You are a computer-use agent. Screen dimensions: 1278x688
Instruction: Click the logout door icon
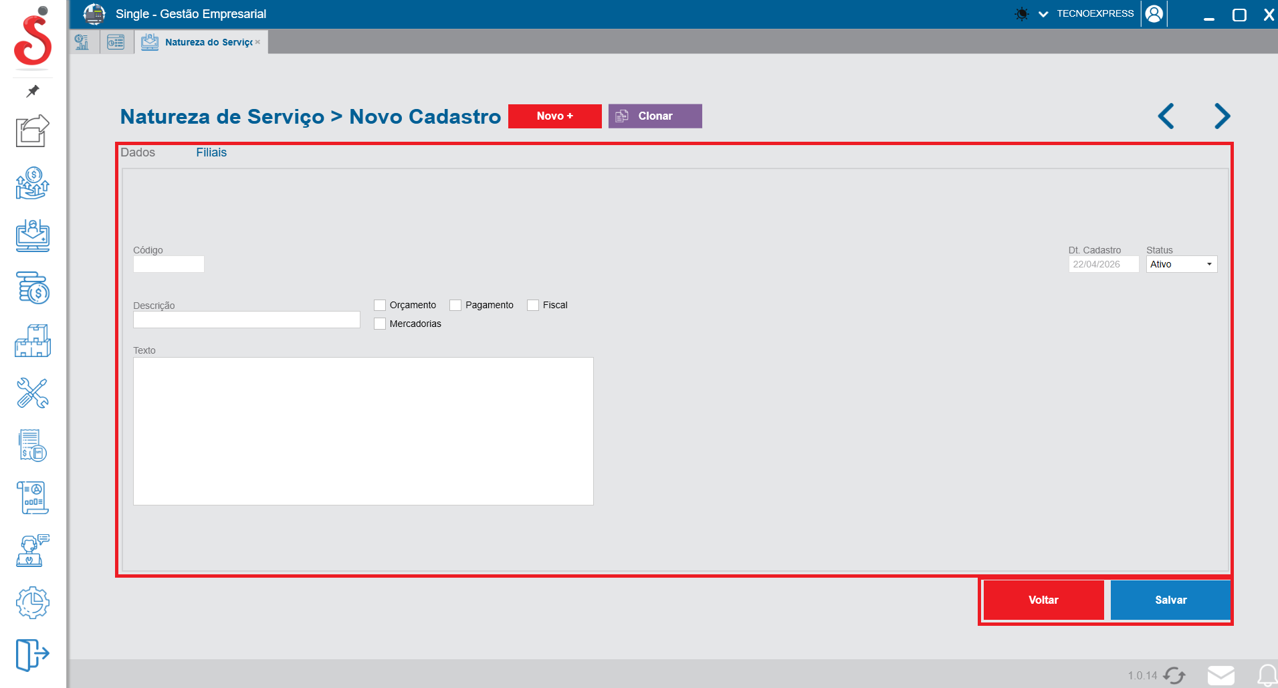[x=33, y=654]
